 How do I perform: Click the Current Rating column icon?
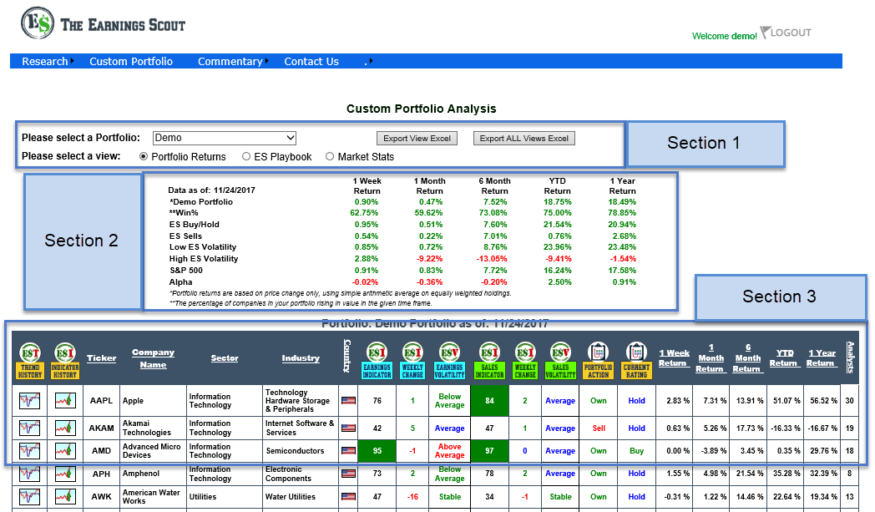(636, 359)
